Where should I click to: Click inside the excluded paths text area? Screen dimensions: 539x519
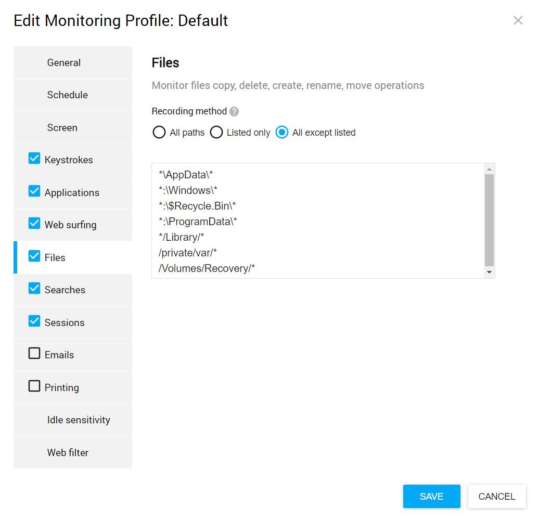[x=317, y=221]
